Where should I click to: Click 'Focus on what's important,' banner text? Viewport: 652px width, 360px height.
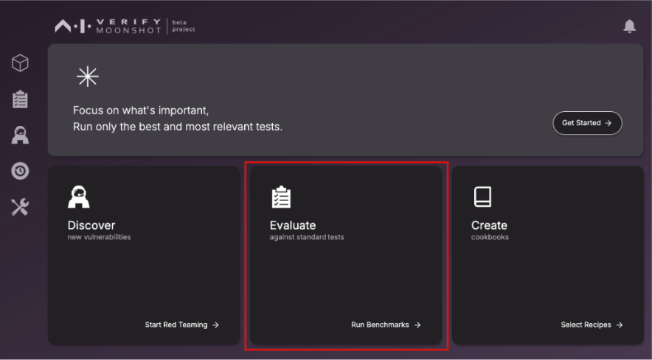(141, 110)
